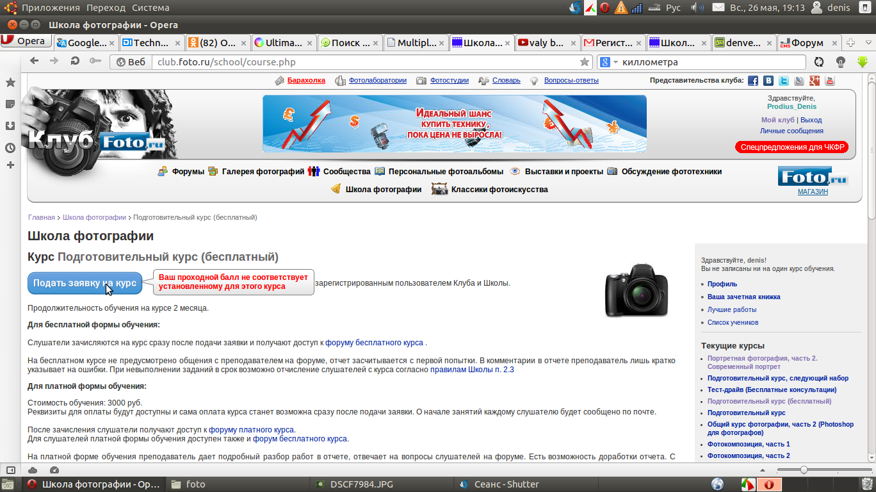This screenshot has height=492, width=876.
Task: Toggle the sidebar panel at bottom left
Action: (x=11, y=470)
